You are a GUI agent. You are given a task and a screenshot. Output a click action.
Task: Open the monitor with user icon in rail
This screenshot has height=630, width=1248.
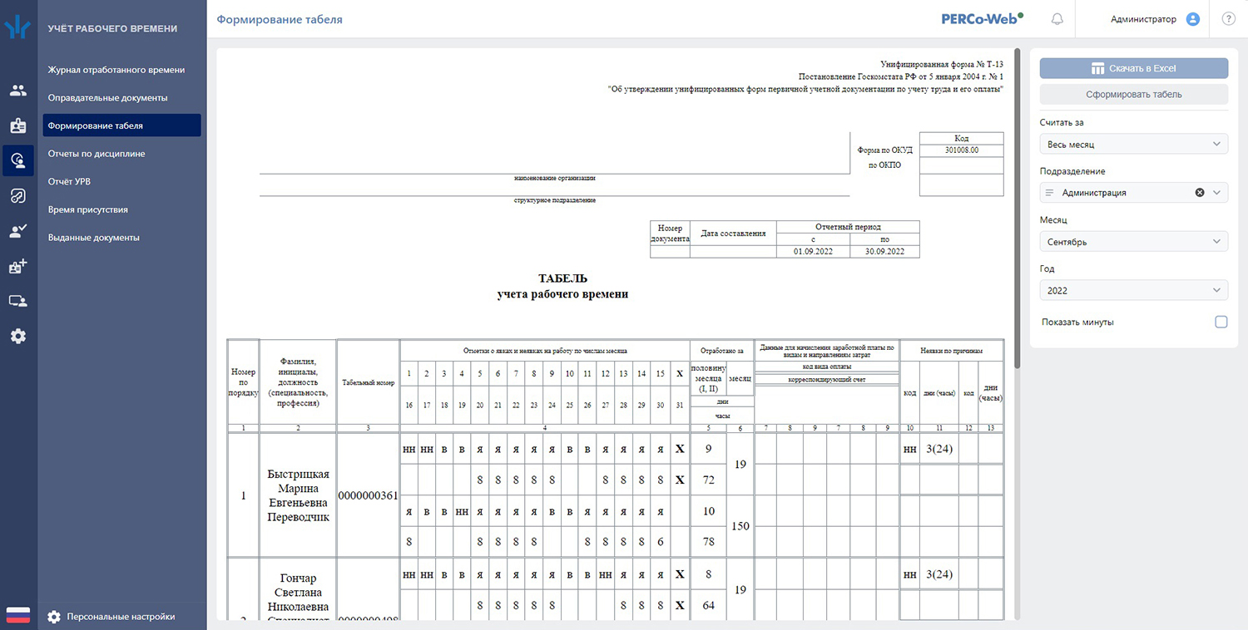tap(18, 301)
